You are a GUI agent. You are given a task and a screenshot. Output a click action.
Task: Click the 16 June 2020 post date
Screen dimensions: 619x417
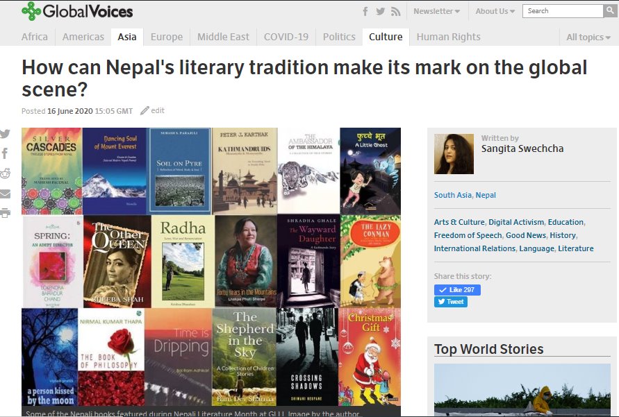[70, 111]
